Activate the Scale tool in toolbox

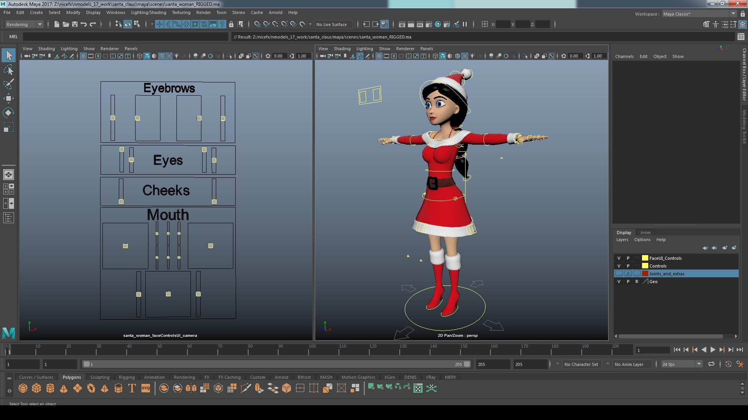(9, 127)
